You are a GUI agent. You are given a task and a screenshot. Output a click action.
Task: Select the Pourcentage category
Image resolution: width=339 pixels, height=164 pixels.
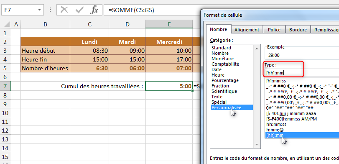[225, 80]
